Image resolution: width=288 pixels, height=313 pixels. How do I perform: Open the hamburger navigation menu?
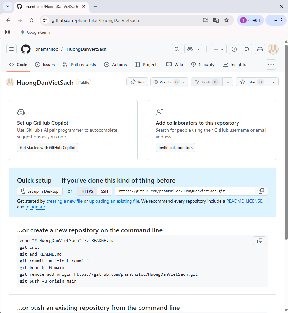12,49
